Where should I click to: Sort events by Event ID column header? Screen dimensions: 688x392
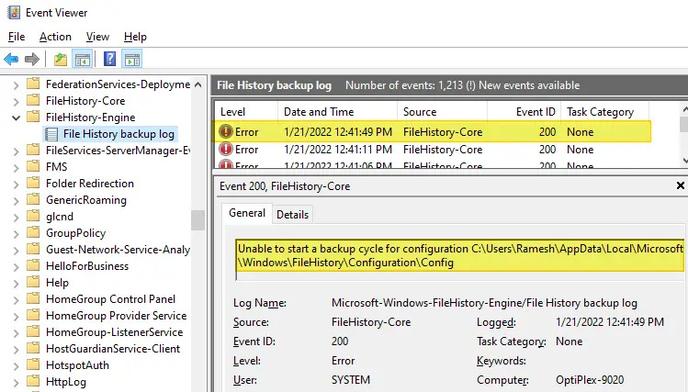pos(524,112)
